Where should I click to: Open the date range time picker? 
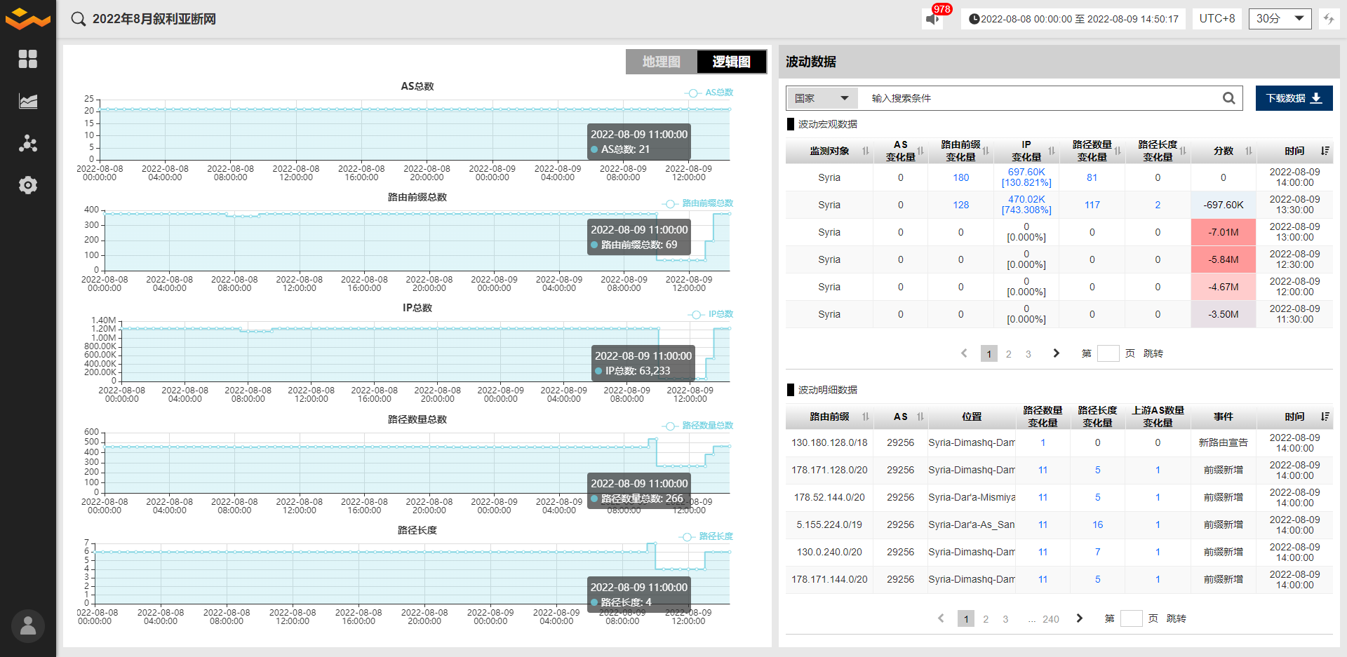pyautogui.click(x=1073, y=19)
